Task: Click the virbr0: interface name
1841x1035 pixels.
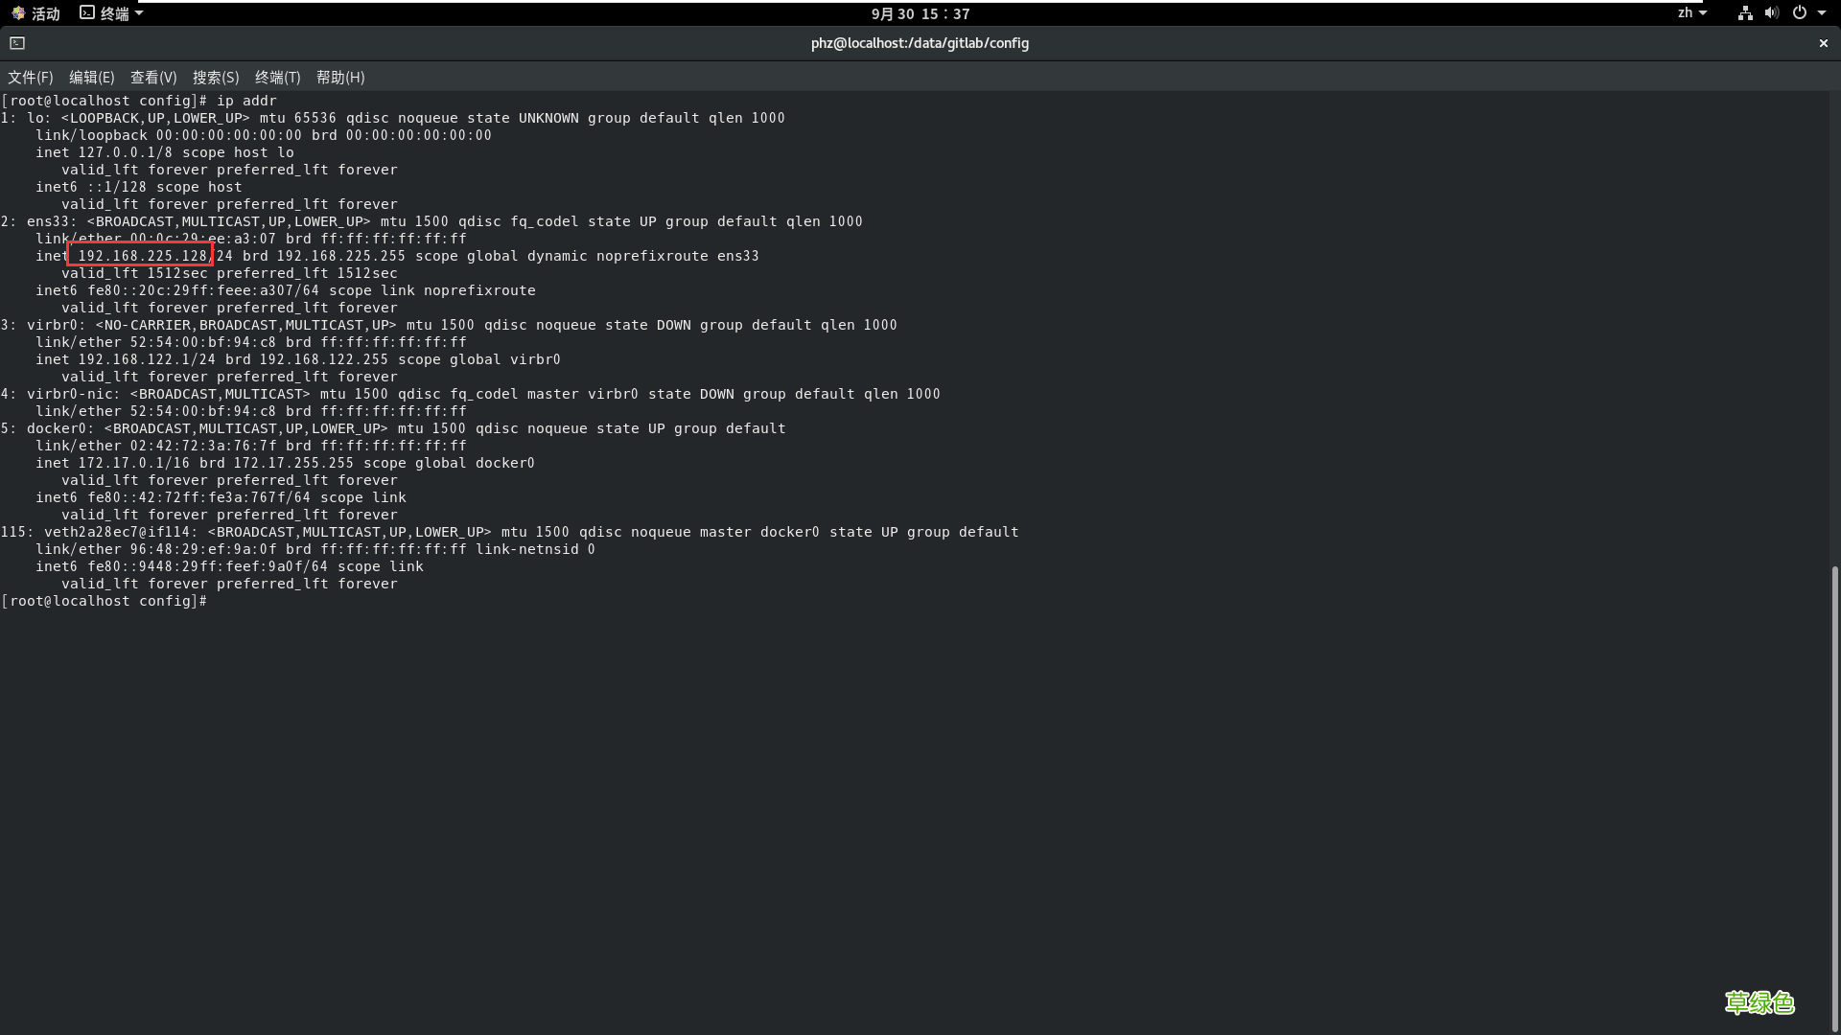Action: [56, 325]
